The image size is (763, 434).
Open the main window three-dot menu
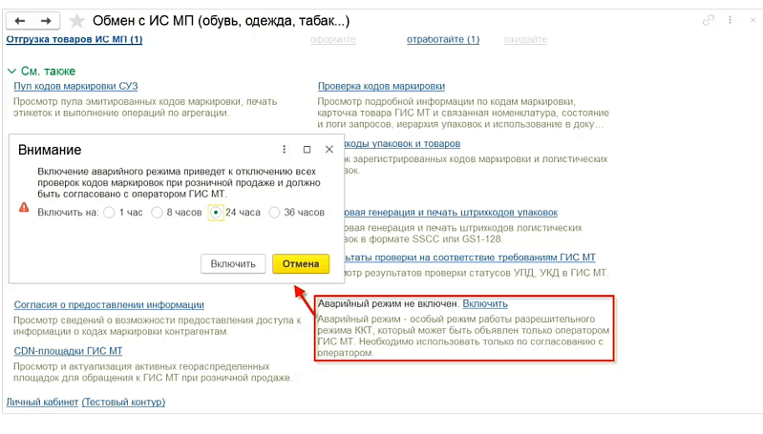[730, 20]
